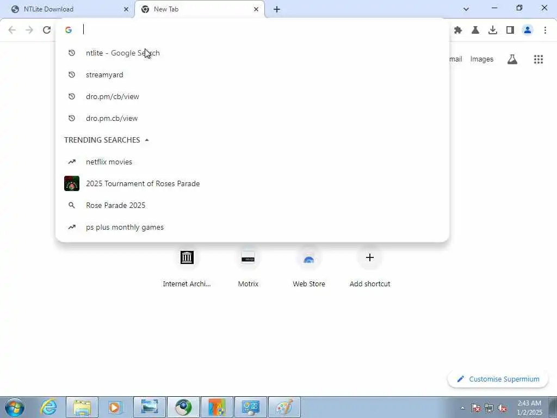Select the dro.pm.cb/view suggestion
The image size is (557, 418).
pos(252,118)
